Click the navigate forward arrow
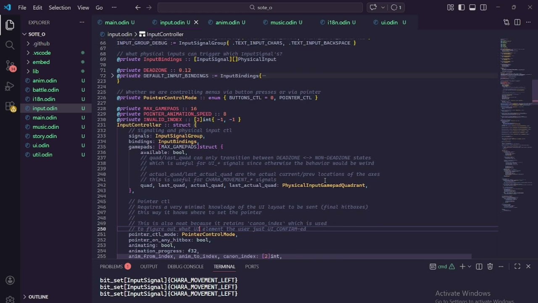 (148, 7)
